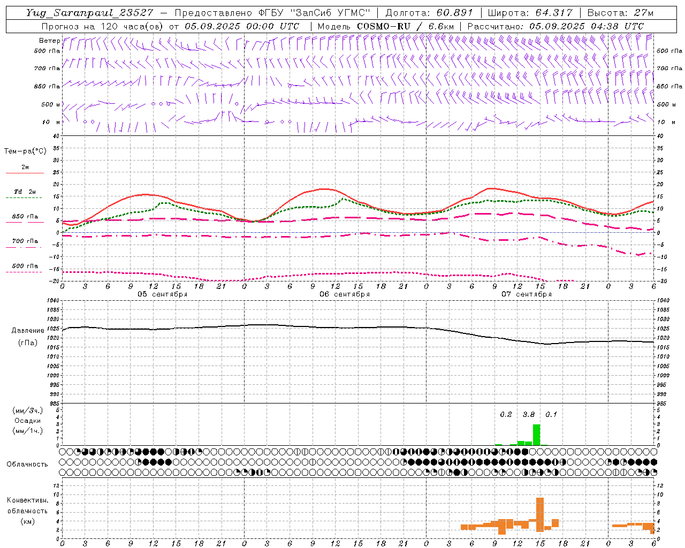
Task: Click the "850 гПа" temperature legend entry
Action: coord(25,217)
